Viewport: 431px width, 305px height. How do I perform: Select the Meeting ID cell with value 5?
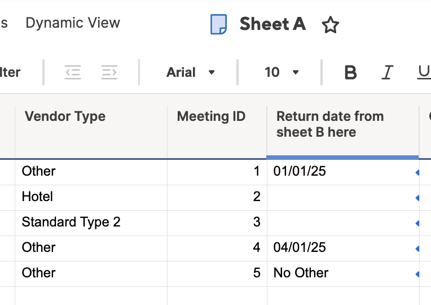click(x=217, y=274)
